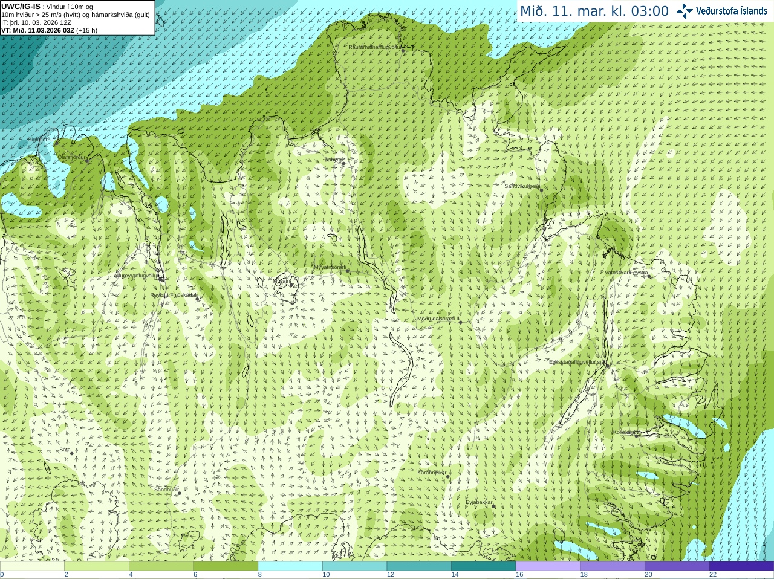This screenshot has height=579, width=774.
Task: Click the Eyjabakkar station dot
Action: [x=493, y=506]
